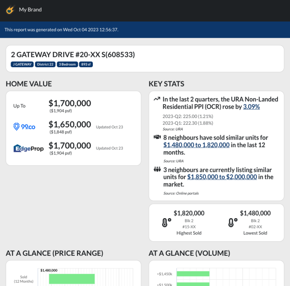Click thermometer icon next to Lowest Sold
Viewport: 290px width, 286px height.
232,223
